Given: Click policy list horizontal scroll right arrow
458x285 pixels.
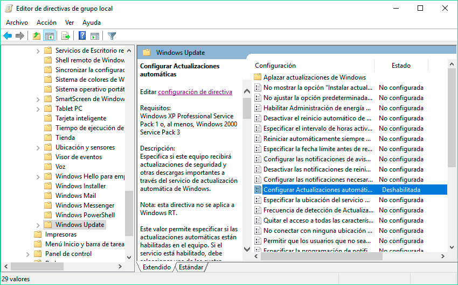Looking at the screenshot, I should 443,256.
